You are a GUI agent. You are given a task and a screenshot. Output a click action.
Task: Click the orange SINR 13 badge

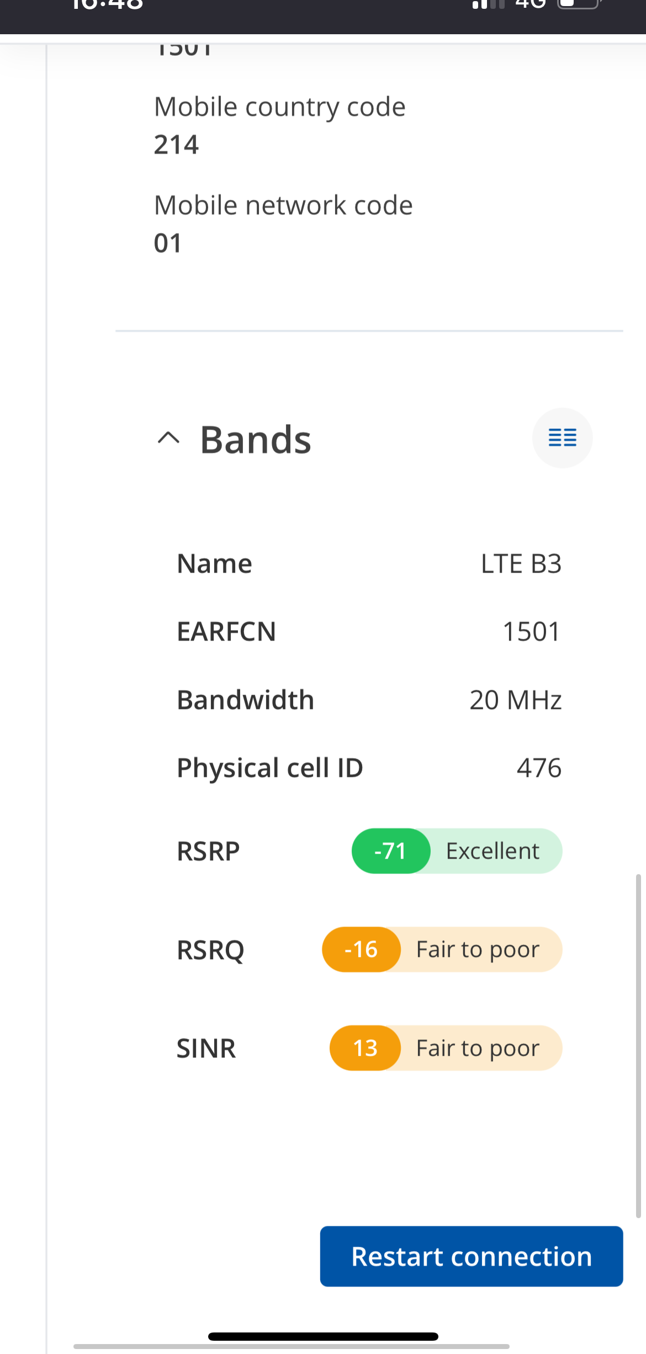[365, 1048]
